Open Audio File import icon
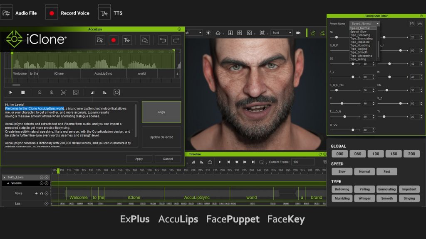 (6, 13)
